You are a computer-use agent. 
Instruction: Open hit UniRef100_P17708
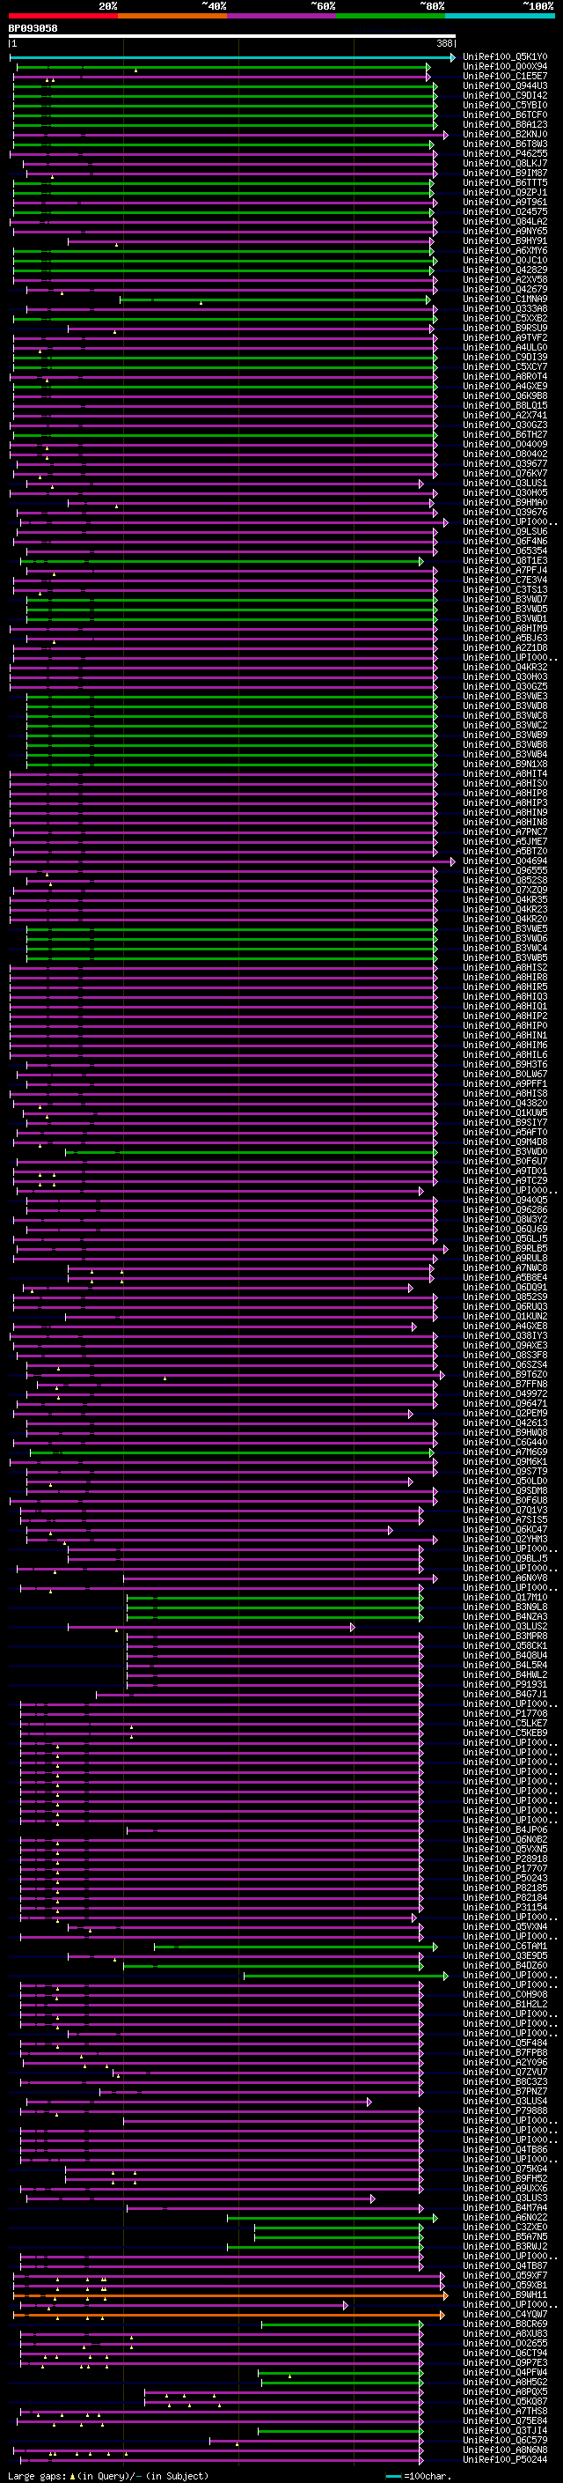click(505, 1713)
